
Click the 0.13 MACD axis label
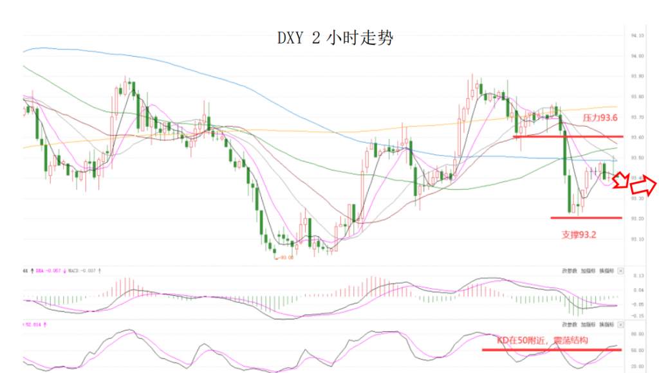click(x=638, y=276)
